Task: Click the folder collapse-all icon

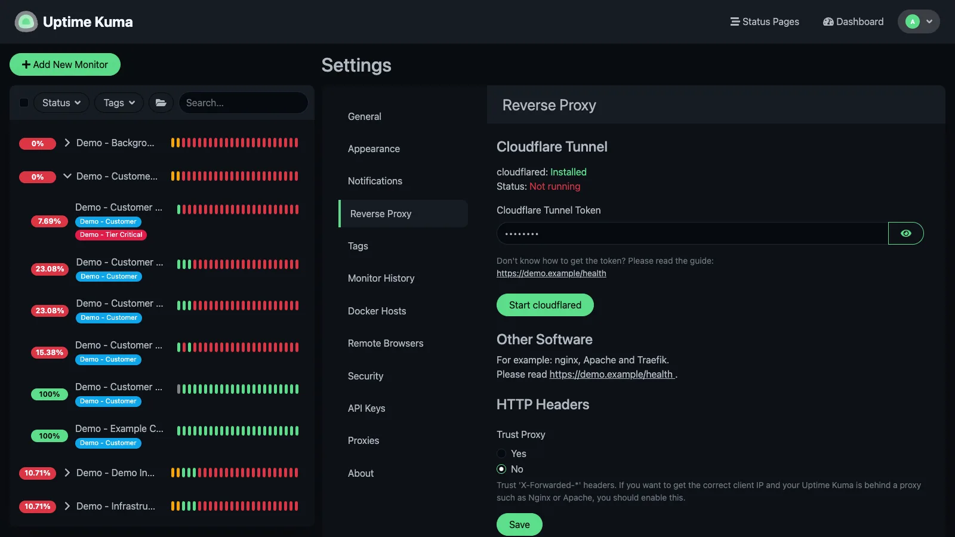Action: [x=161, y=103]
